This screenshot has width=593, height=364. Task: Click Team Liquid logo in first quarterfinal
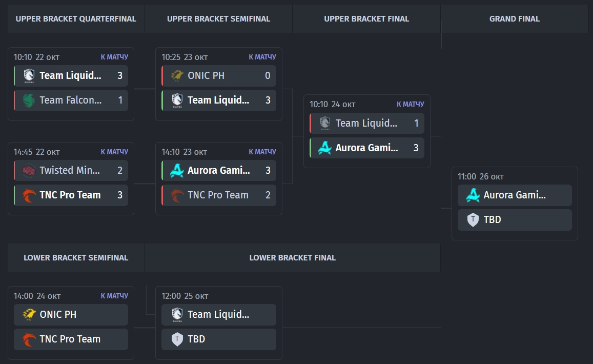(x=29, y=75)
